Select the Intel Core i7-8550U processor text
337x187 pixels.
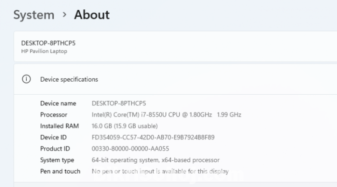[166, 115]
